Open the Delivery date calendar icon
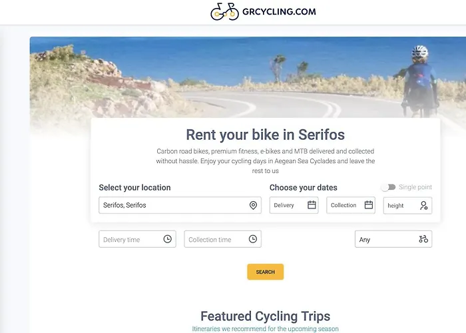 tap(312, 205)
